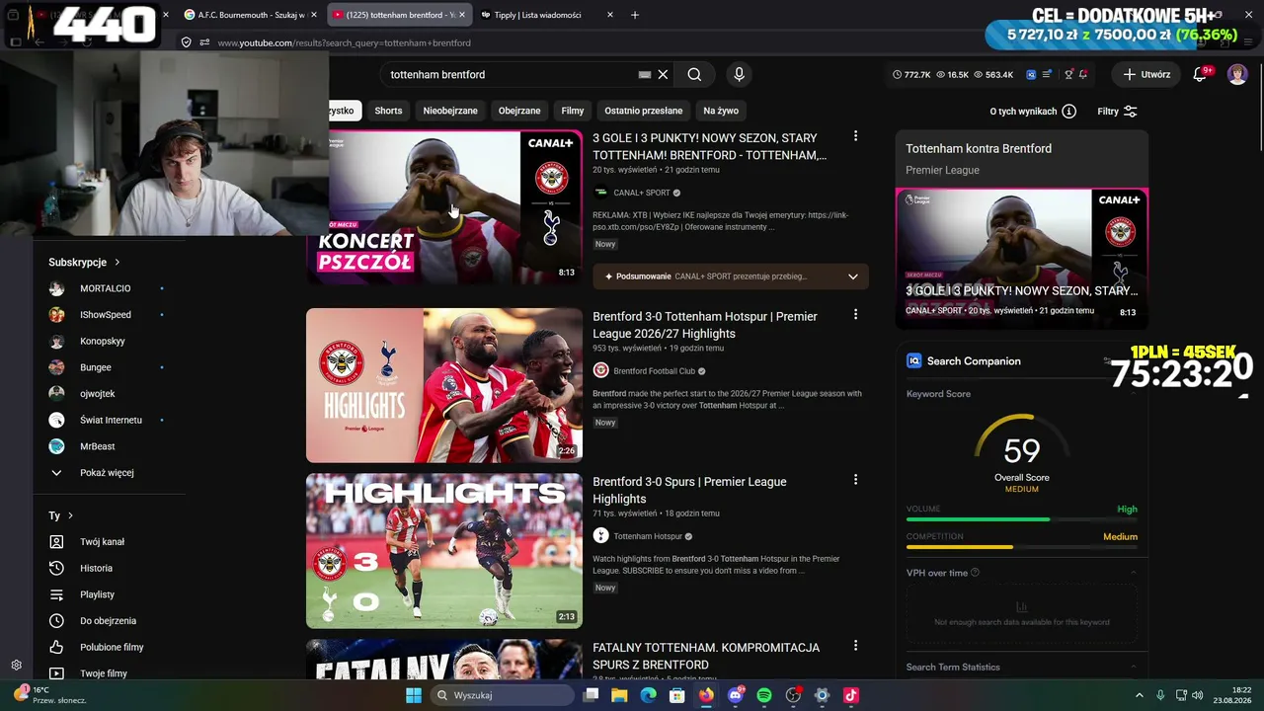Select the Nieobejrzane filter chip
Viewport: 1264px width, 711px height.
450,111
